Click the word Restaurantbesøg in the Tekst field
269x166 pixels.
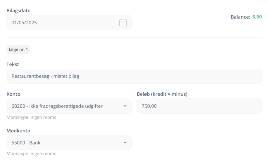click(x=30, y=76)
